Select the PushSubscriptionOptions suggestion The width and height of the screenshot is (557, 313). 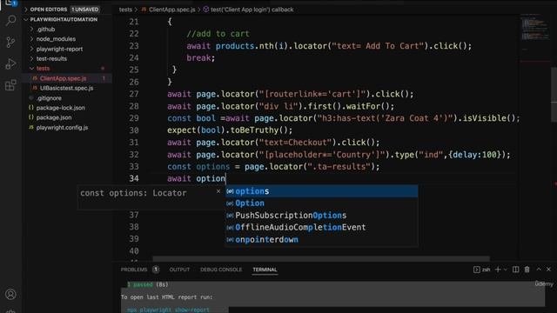coord(321,216)
